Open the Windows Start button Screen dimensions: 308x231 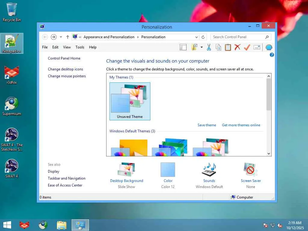pyautogui.click(x=7, y=225)
